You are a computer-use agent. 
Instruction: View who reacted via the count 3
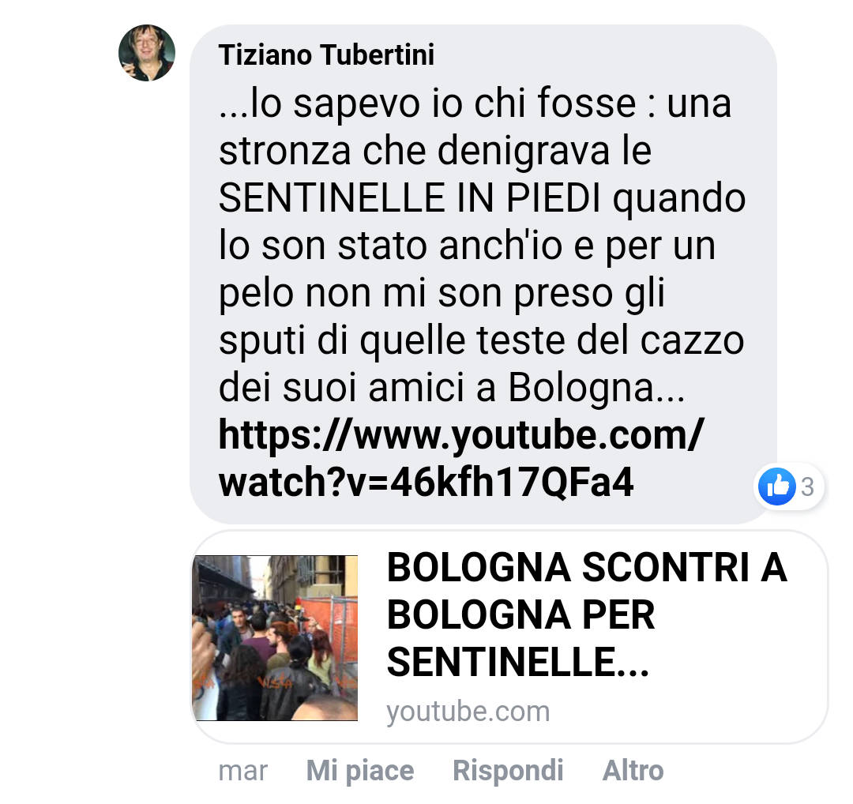[808, 487]
